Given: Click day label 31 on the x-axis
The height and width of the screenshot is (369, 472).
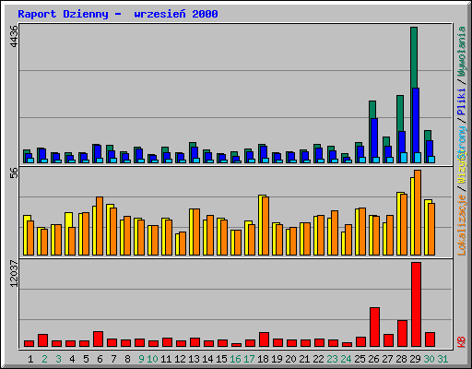Looking at the screenshot, I should point(442,359).
